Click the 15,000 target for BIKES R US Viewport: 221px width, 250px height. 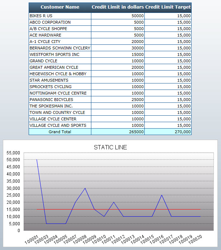pyautogui.click(x=168, y=16)
